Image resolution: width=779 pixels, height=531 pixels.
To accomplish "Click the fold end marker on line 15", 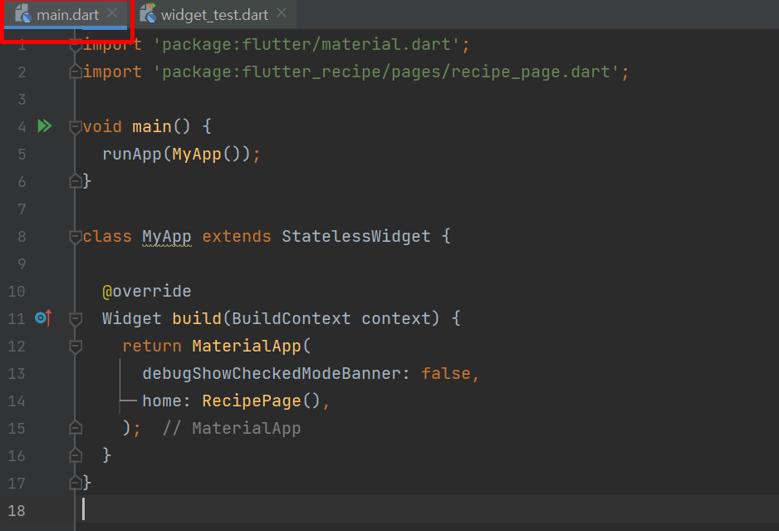I will point(76,428).
